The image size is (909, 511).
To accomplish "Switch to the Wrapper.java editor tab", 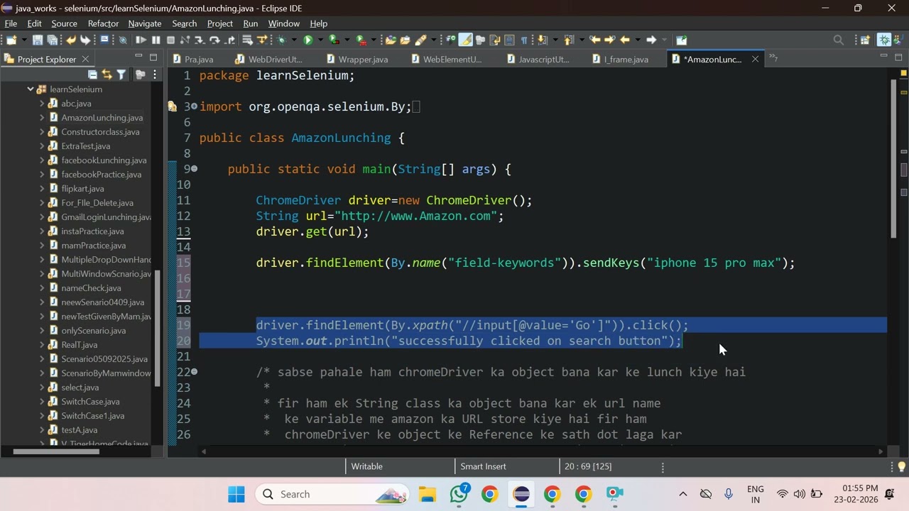I will [357, 60].
